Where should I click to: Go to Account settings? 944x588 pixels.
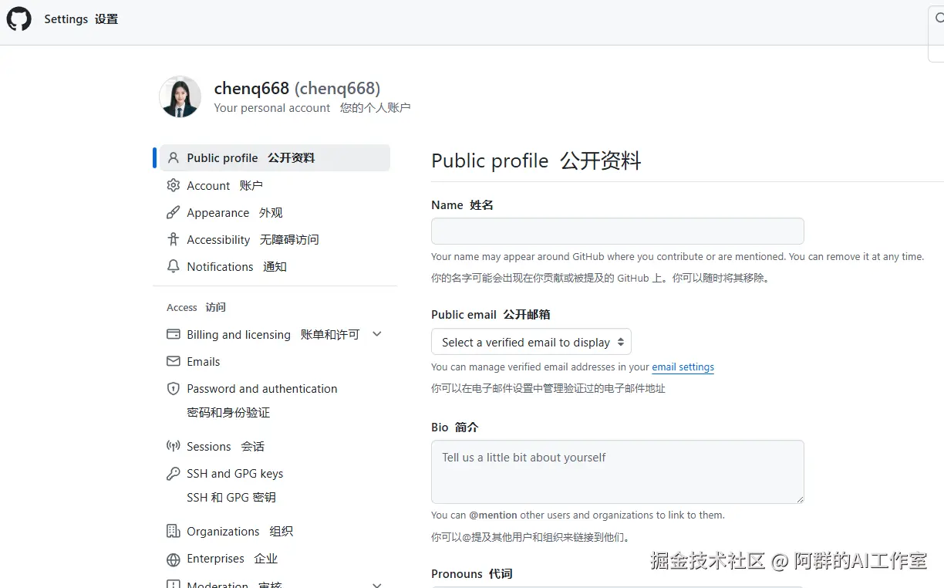coord(224,185)
